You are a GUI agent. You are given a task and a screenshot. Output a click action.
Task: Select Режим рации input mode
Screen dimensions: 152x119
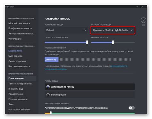coord(89,95)
